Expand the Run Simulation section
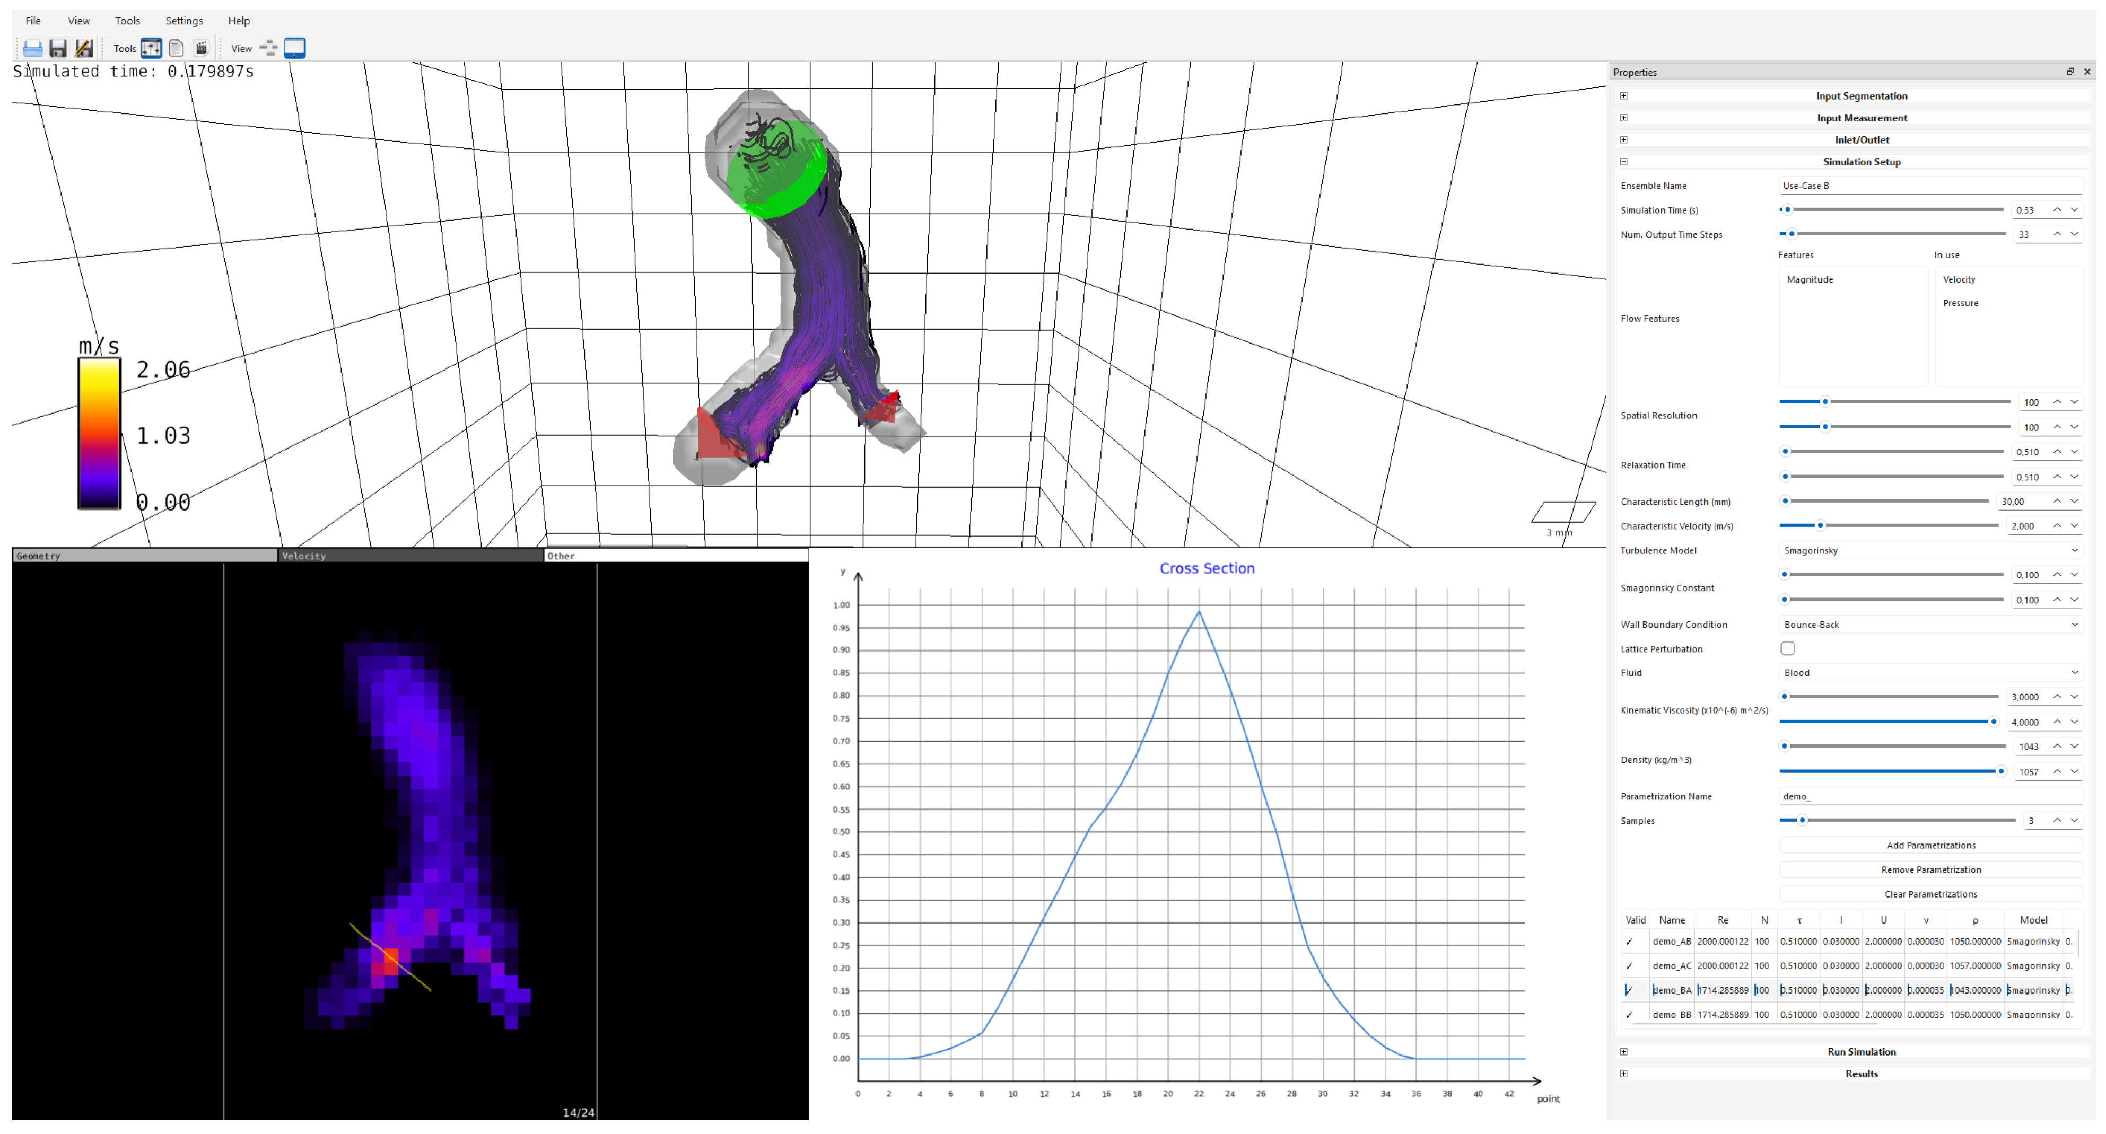The width and height of the screenshot is (2106, 1134). [1623, 1052]
